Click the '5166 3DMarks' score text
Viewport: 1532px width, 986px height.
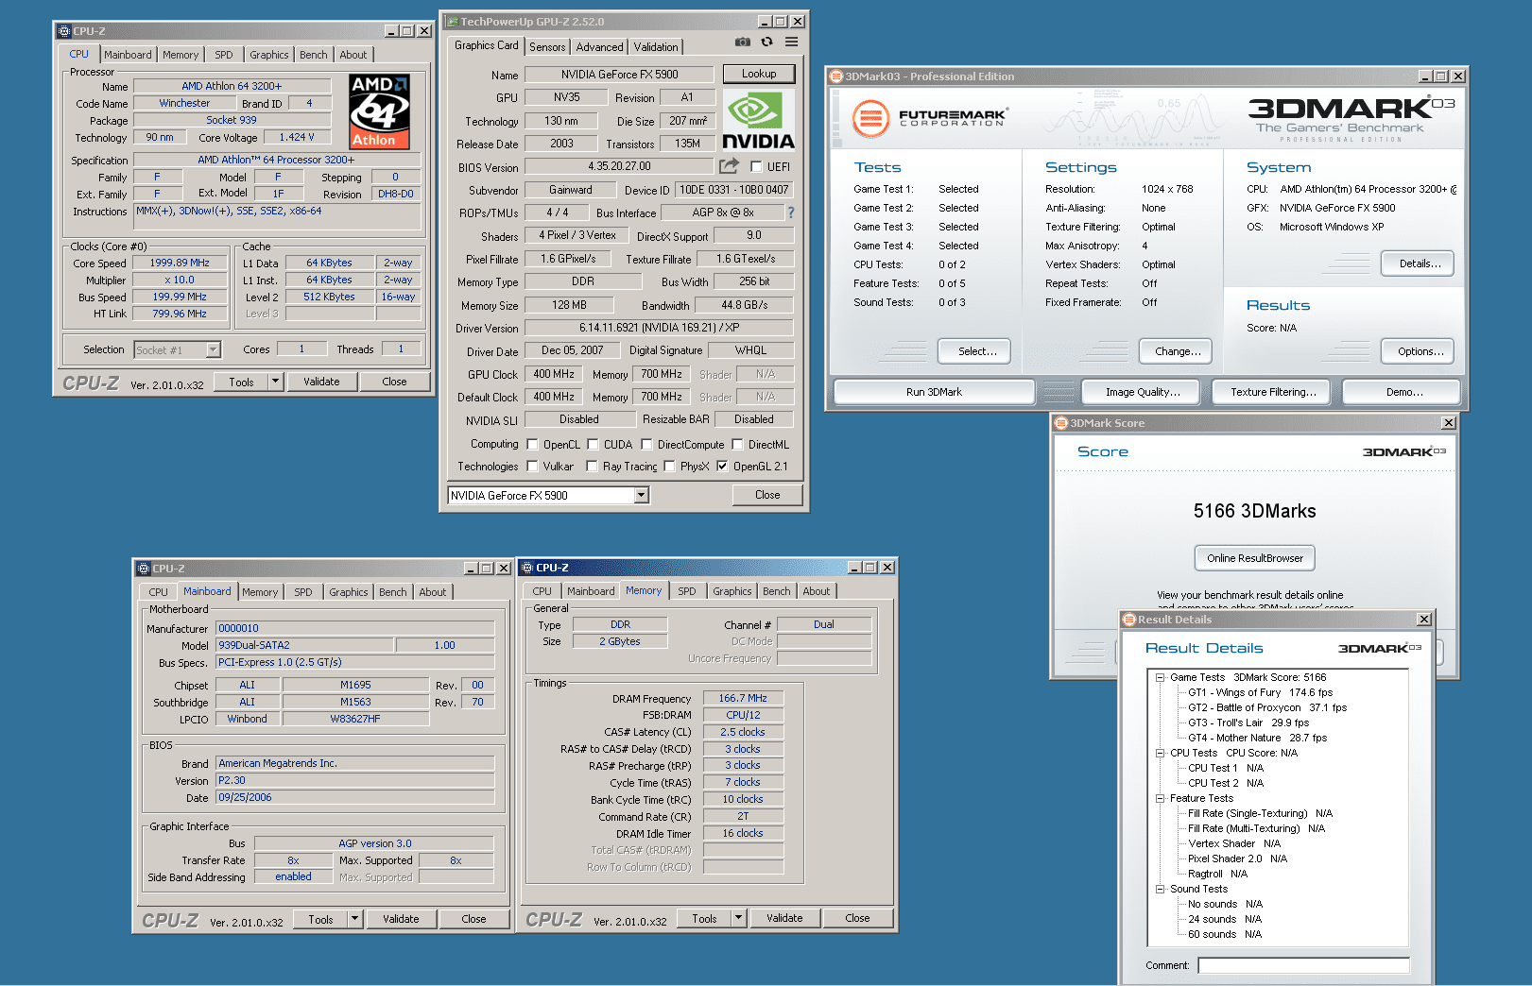1254,511
